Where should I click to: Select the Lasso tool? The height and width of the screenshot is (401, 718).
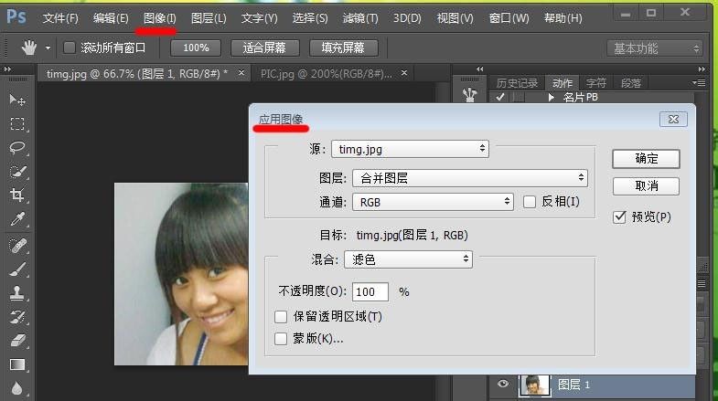coord(16,147)
